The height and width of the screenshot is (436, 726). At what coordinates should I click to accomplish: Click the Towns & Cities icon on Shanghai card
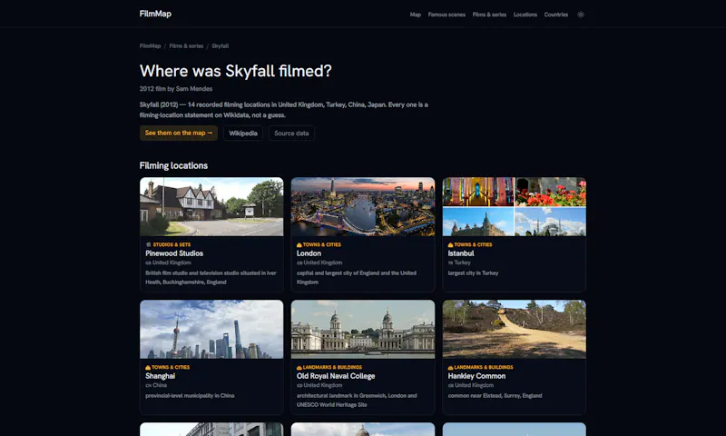coord(148,367)
